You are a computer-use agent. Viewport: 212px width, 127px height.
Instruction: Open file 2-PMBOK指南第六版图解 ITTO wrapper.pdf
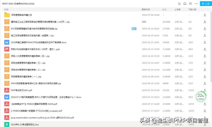tap(36, 111)
